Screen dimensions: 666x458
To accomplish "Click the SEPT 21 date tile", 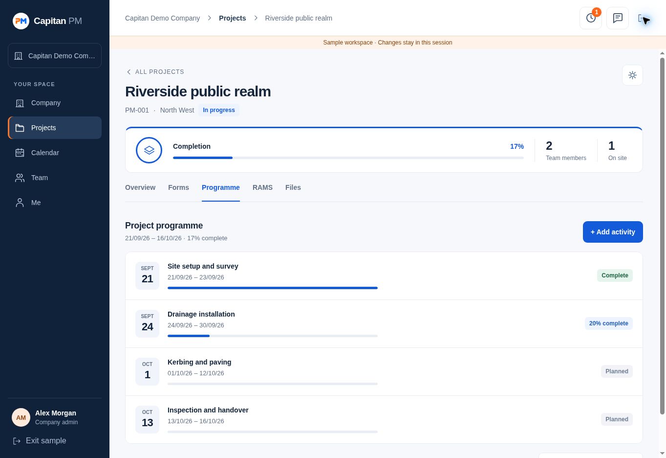I will (147, 275).
